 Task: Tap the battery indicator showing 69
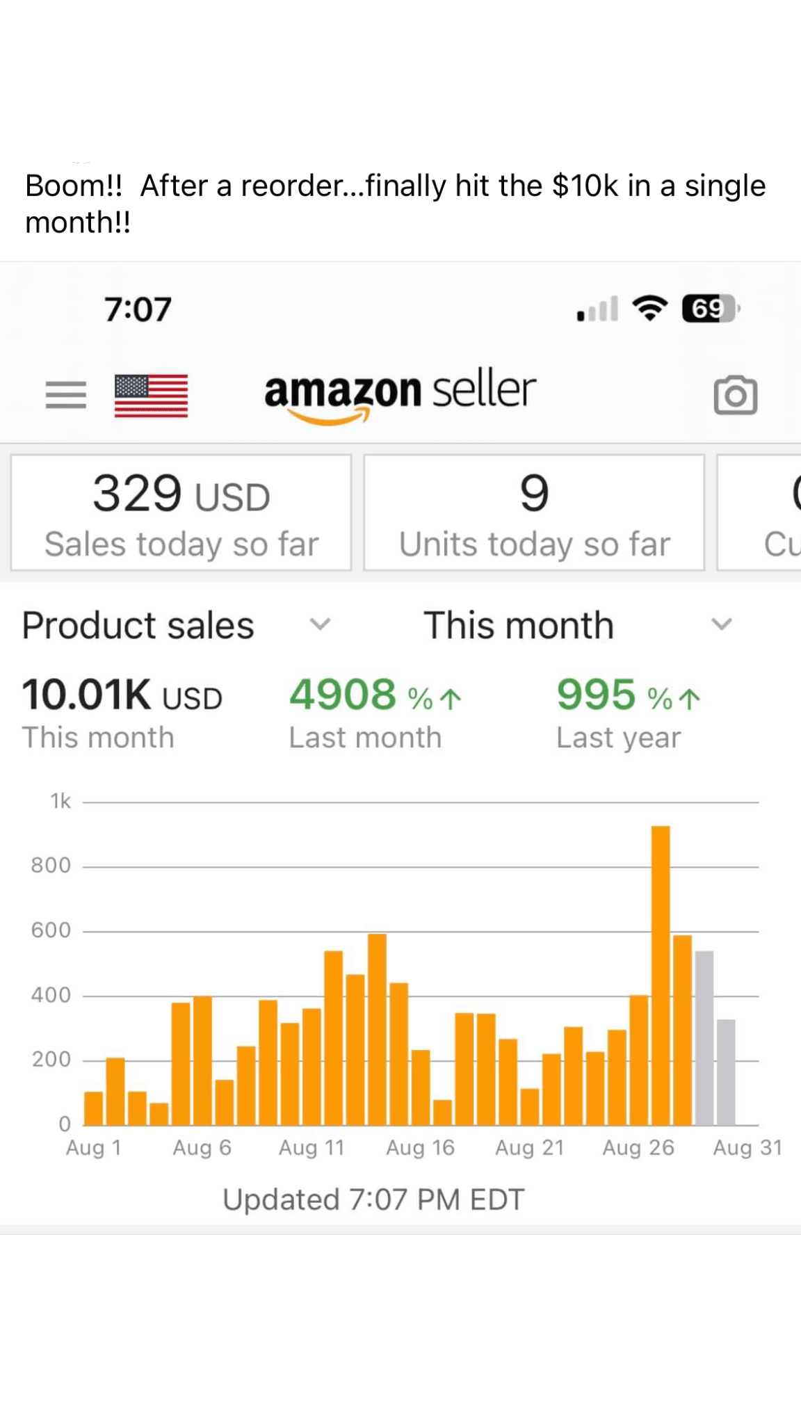709,308
